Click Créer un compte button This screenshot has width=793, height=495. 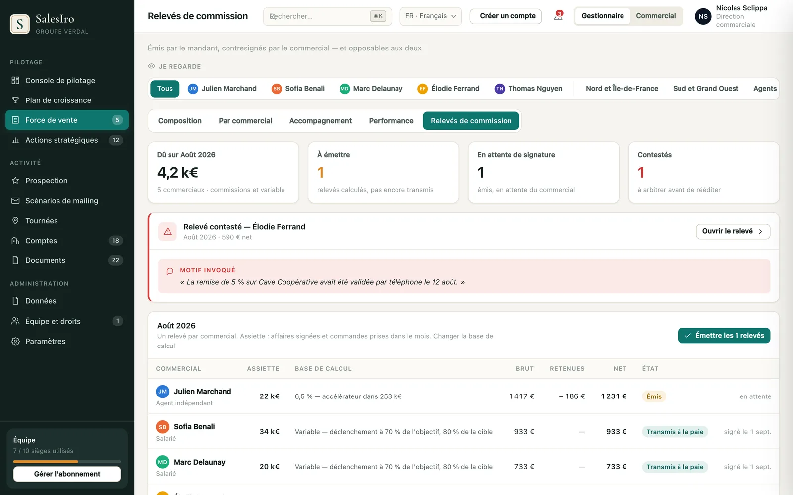(506, 16)
